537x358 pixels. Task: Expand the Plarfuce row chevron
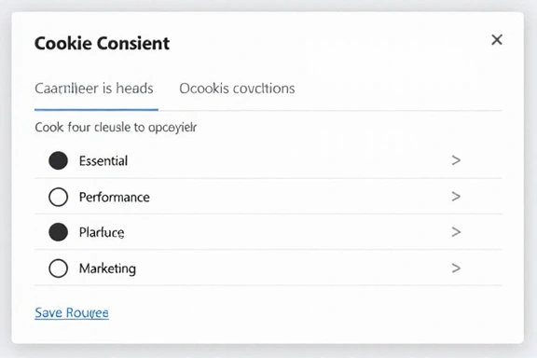point(456,232)
